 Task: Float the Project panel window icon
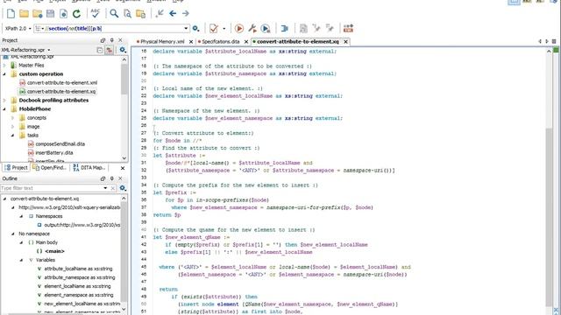pyautogui.click(x=103, y=40)
